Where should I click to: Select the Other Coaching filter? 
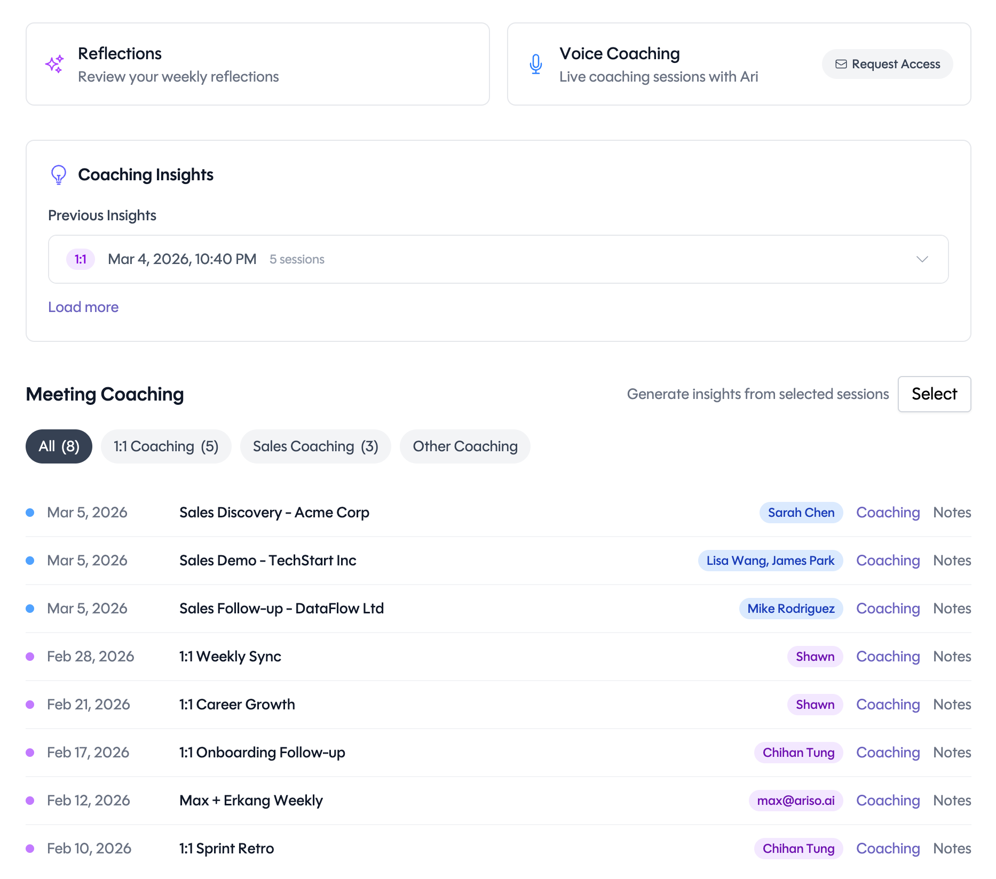pos(465,446)
